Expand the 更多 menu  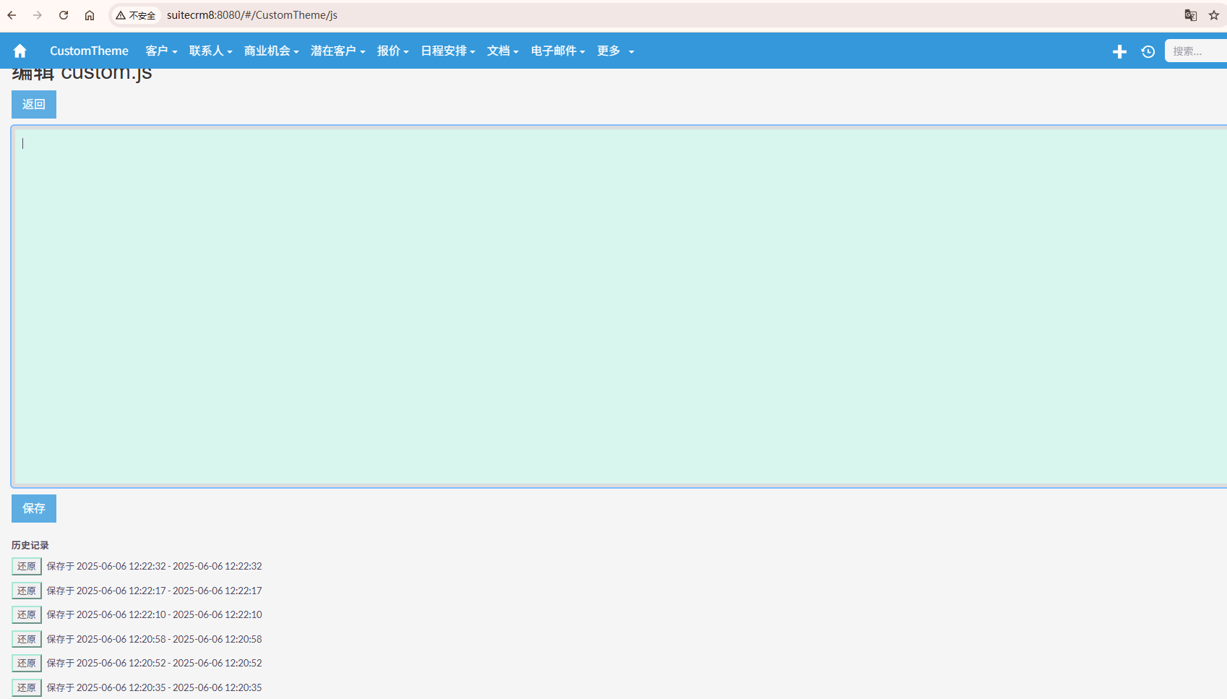coord(615,51)
